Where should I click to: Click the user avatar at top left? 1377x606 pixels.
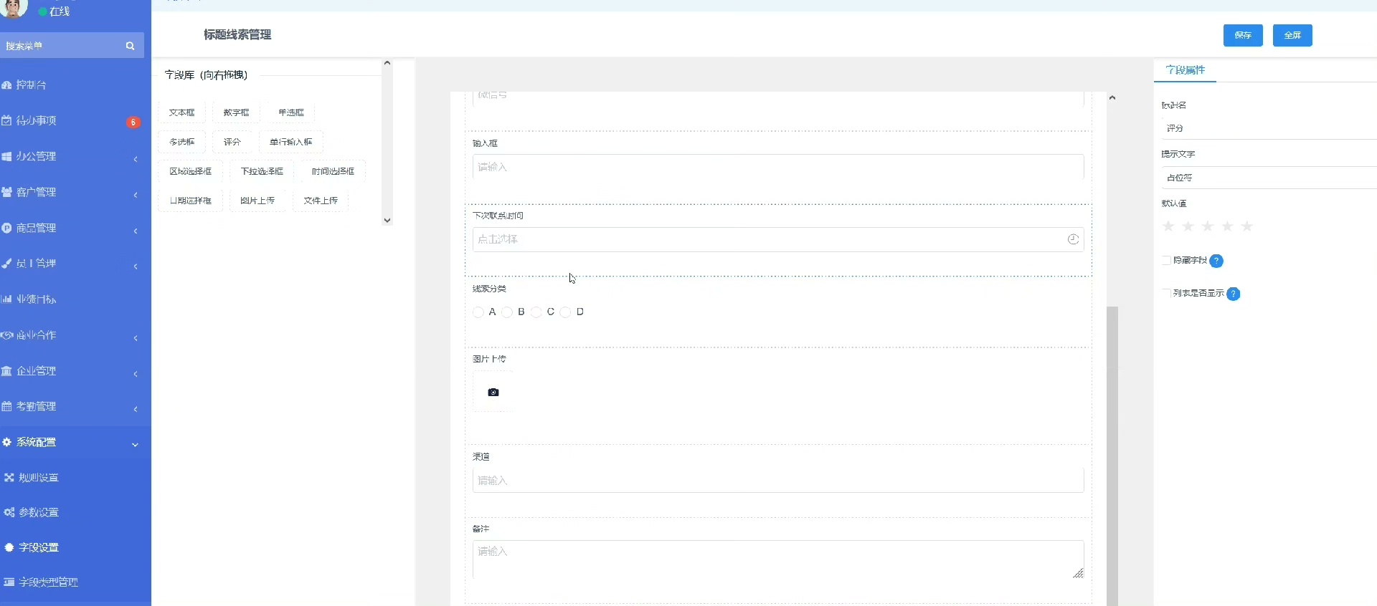click(13, 8)
